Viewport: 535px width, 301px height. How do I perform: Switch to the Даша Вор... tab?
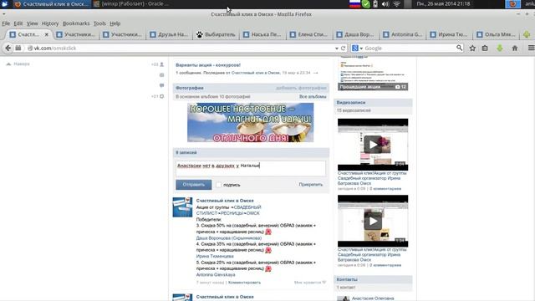355,34
